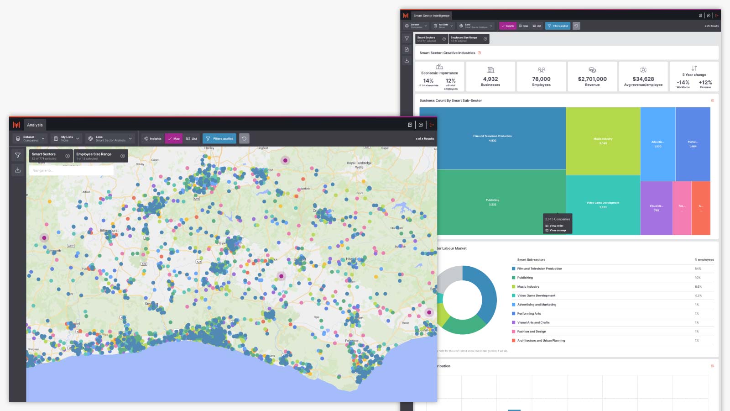This screenshot has width=730, height=411.
Task: Expand My Lists dropdown in Smart Sector Intelligence window
Action: tap(442, 26)
